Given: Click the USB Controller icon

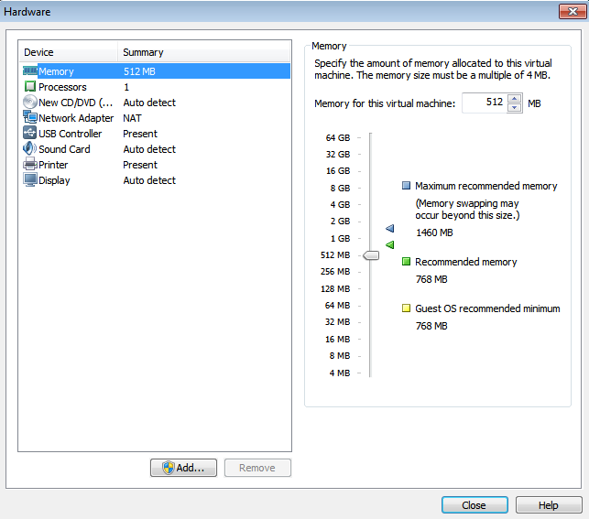Looking at the screenshot, I should pos(30,133).
